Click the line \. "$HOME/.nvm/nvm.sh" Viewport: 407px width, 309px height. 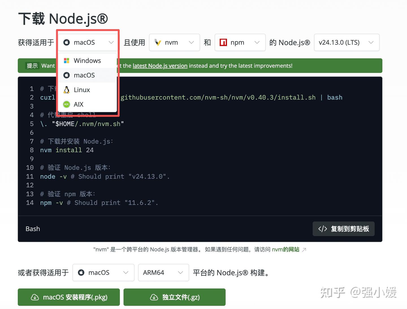point(82,124)
